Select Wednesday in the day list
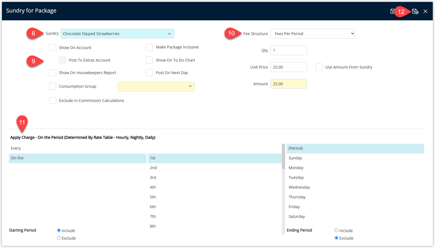435x248 pixels. tap(355, 188)
